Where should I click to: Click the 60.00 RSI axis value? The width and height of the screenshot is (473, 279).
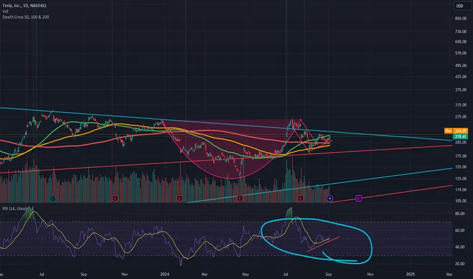460,230
